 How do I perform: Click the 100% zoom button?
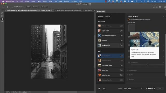click(x=28, y=7)
